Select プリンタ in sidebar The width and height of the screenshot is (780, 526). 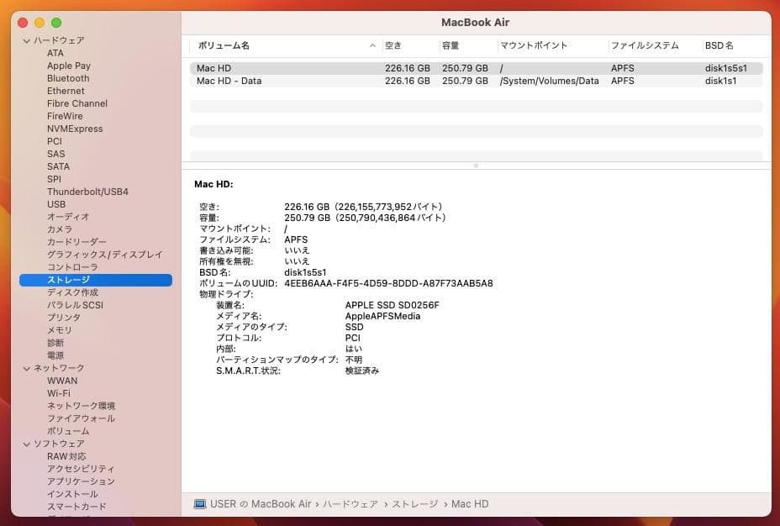click(x=64, y=318)
